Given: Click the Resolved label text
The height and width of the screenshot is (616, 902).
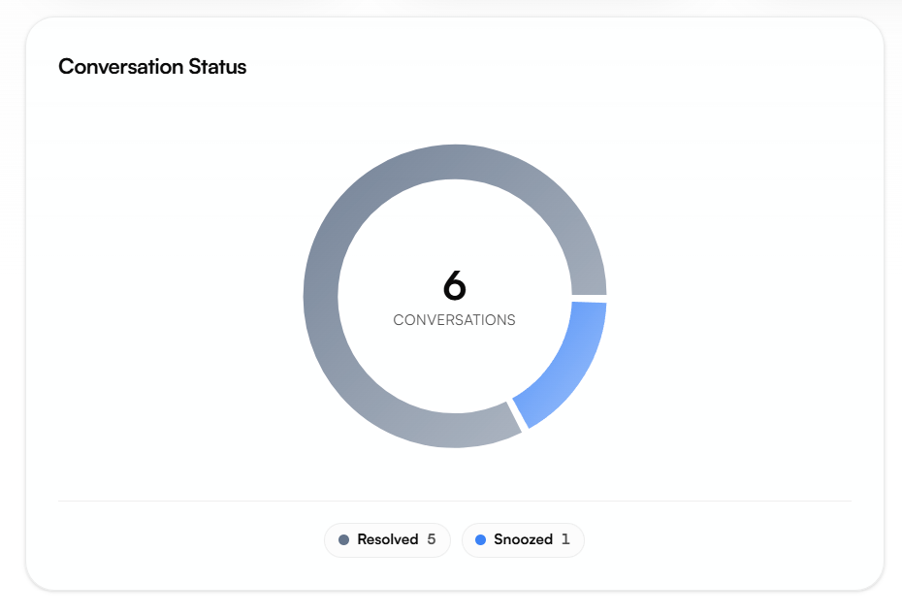Looking at the screenshot, I should click(x=388, y=539).
